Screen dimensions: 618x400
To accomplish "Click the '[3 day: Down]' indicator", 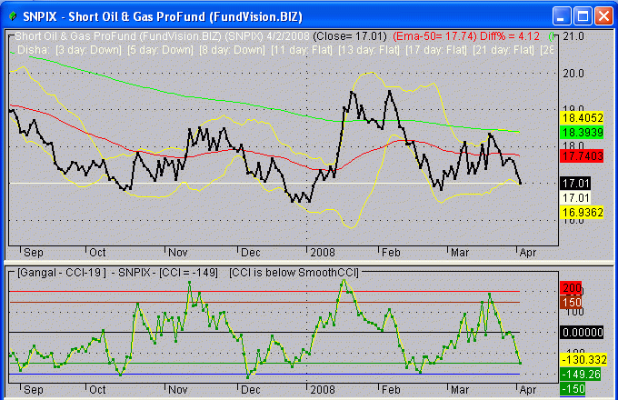I will (88, 50).
